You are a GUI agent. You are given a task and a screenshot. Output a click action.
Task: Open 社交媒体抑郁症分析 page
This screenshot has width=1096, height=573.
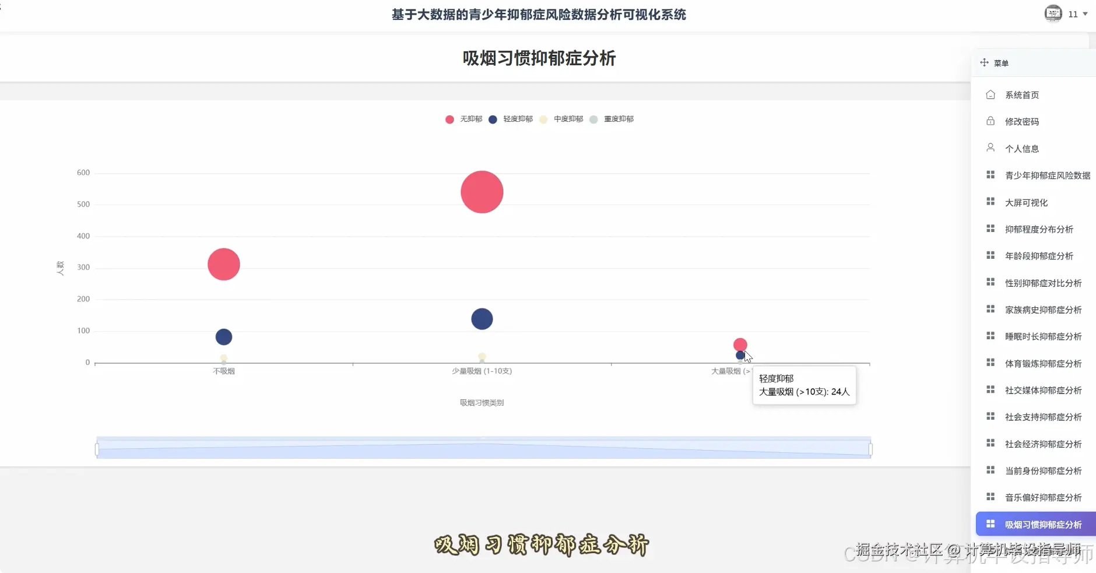[1043, 390]
